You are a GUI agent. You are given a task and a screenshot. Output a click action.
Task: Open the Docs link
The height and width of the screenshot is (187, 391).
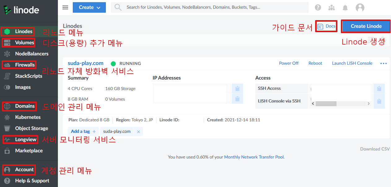pos(327,26)
